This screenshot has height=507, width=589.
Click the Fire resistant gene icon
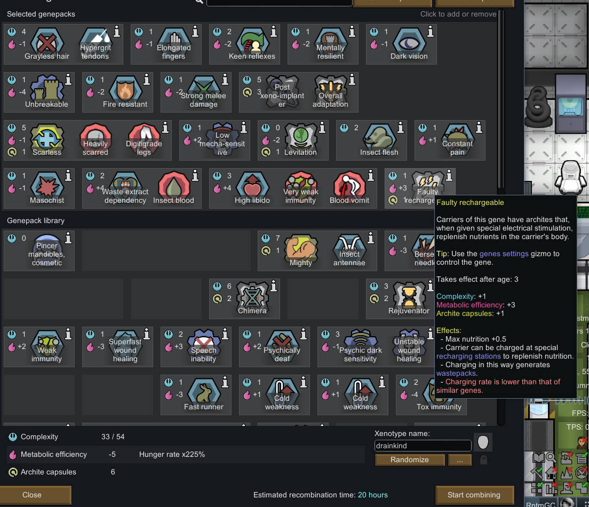[125, 92]
